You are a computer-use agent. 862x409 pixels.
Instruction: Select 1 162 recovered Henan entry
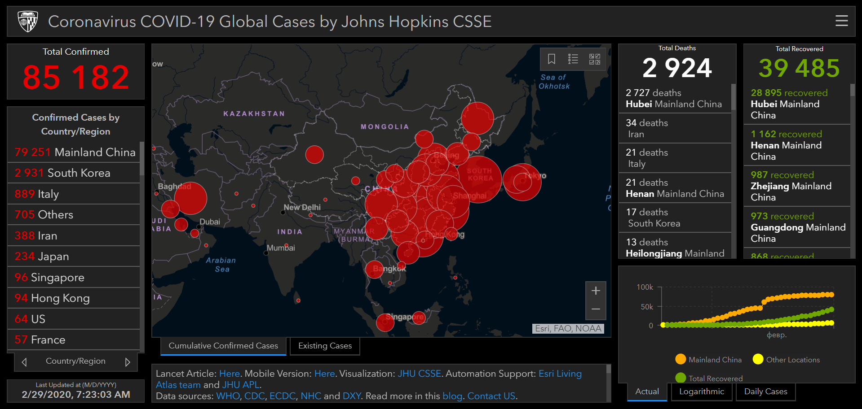(x=797, y=145)
